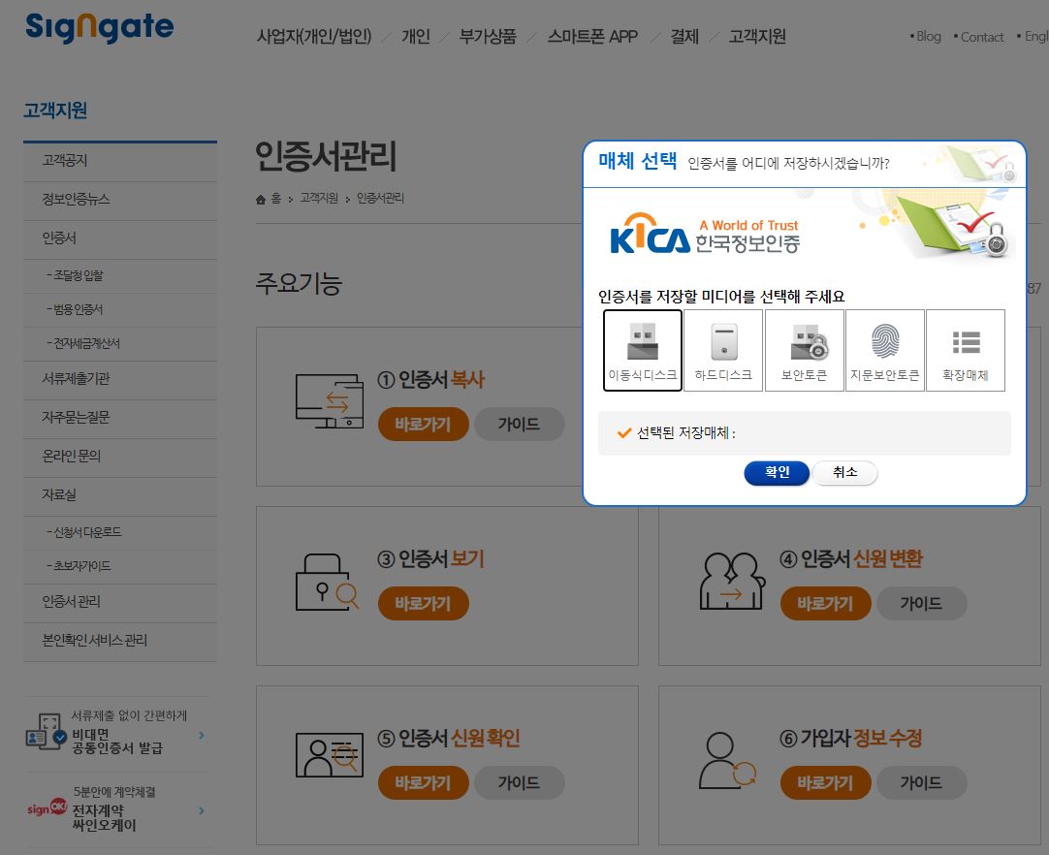Viewport: 1049px width, 855px height.
Task: Click the 인증서 보기 padlock magnifier icon
Action: 327,582
